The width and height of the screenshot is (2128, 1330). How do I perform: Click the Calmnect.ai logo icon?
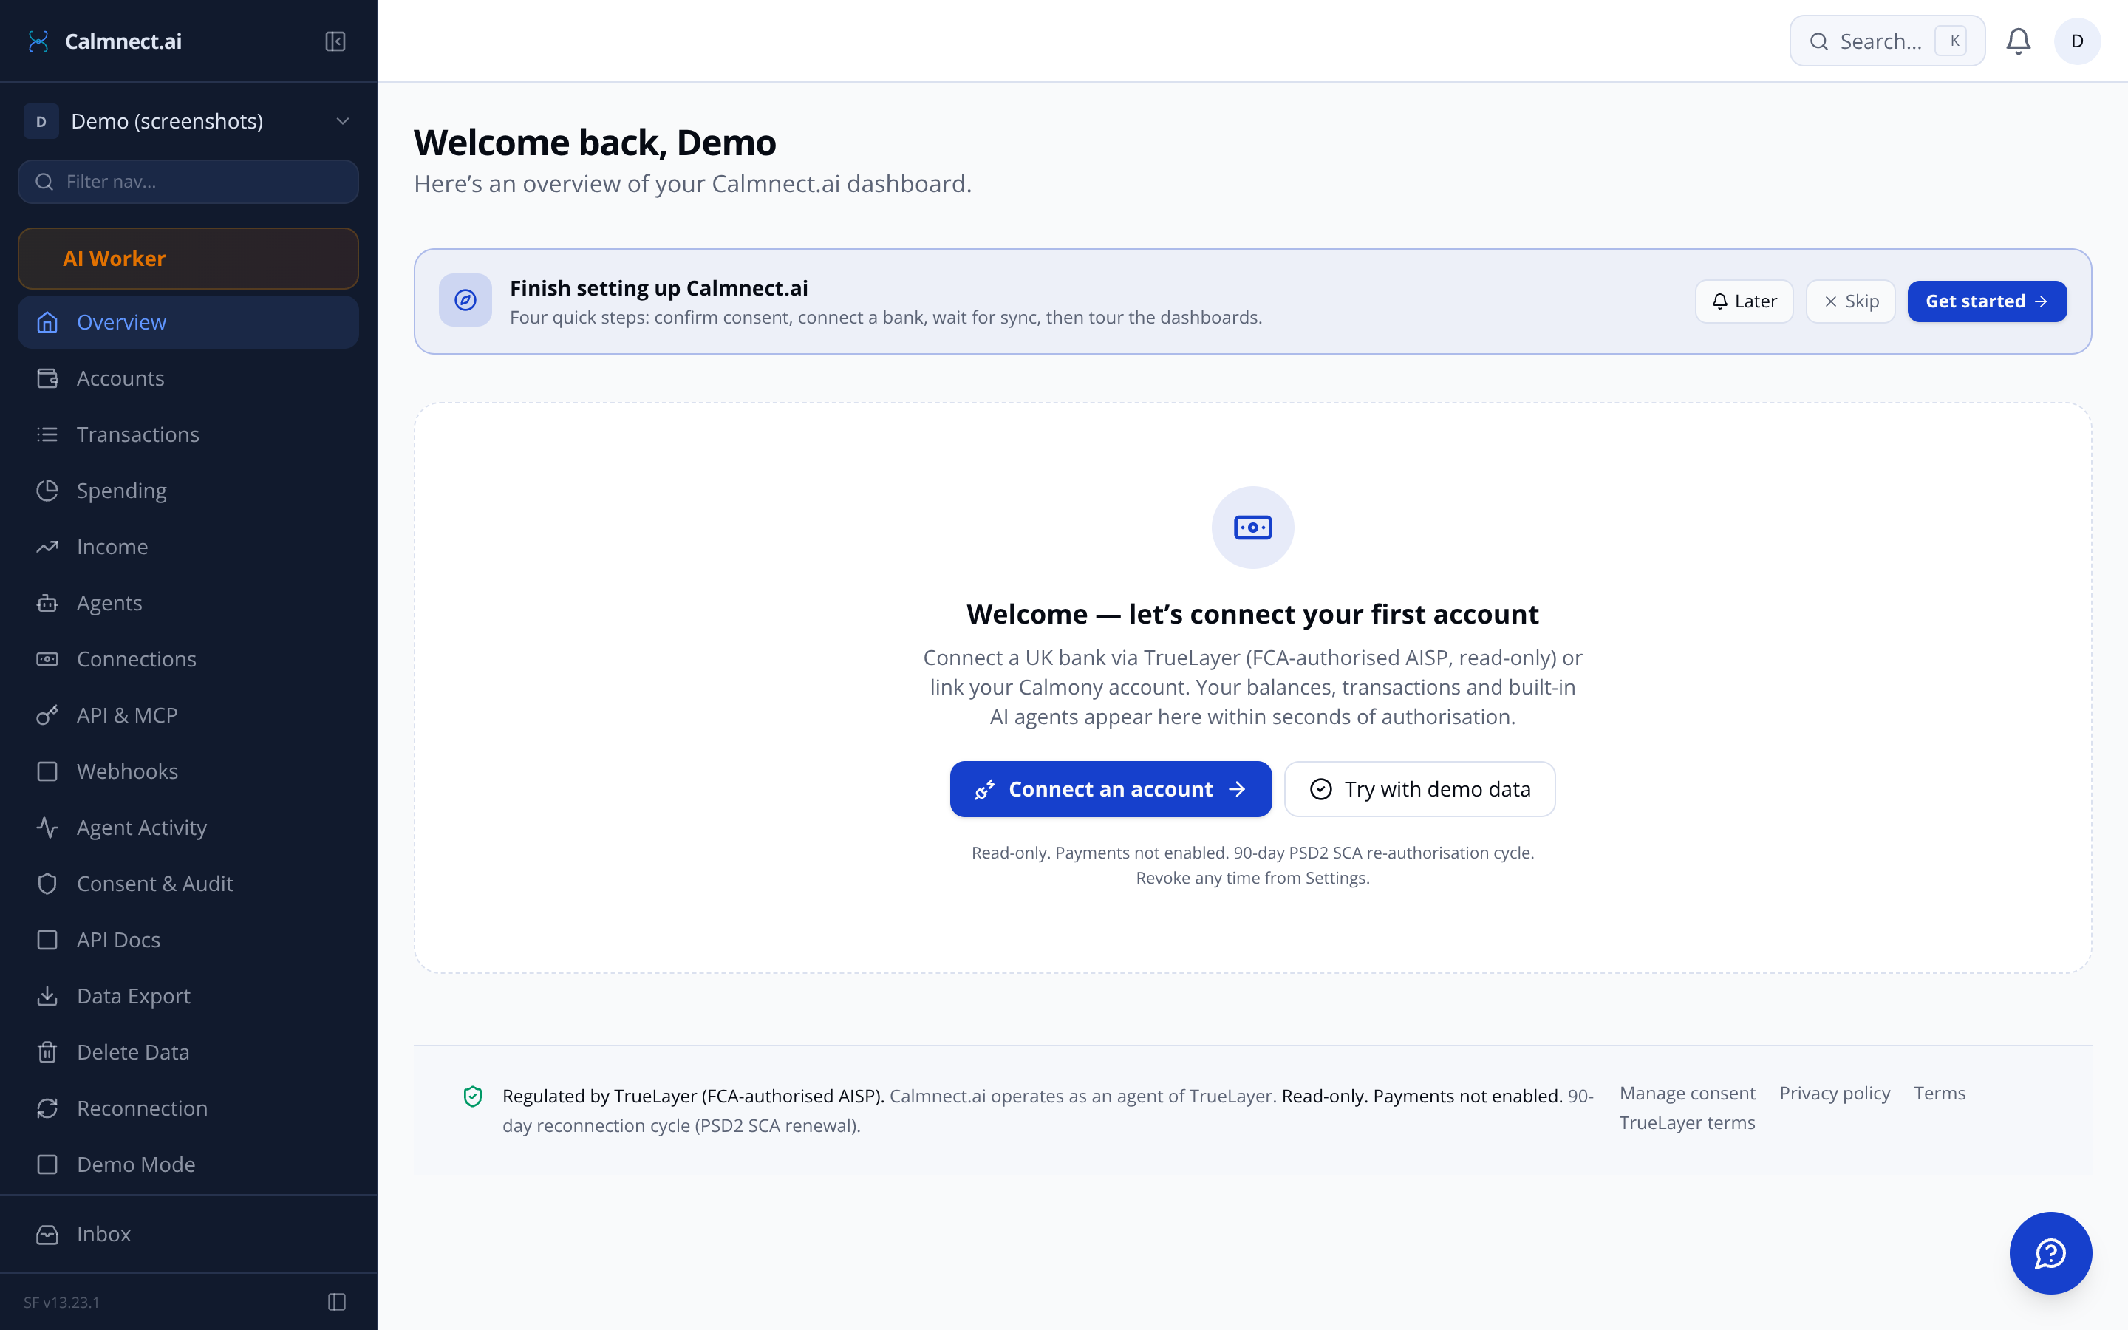coord(38,41)
